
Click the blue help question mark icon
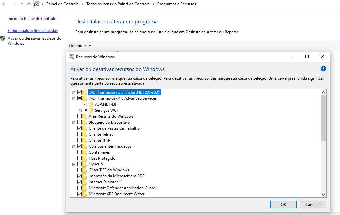tap(323, 69)
